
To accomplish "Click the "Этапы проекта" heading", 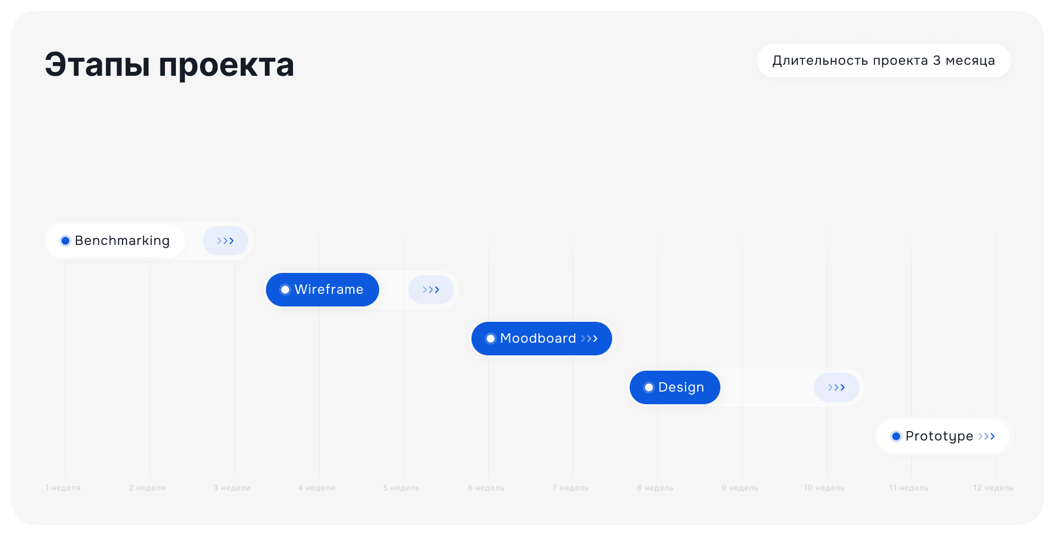I will click(169, 65).
